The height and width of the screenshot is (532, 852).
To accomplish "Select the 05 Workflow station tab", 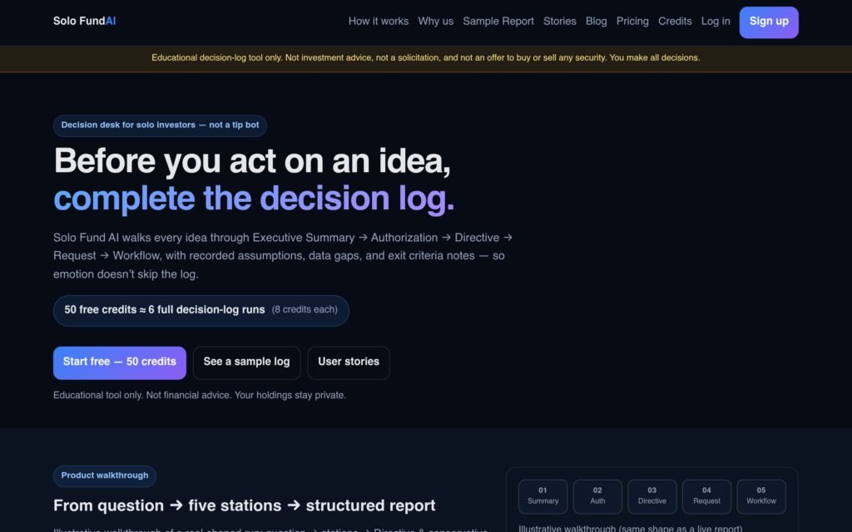I will (x=761, y=496).
